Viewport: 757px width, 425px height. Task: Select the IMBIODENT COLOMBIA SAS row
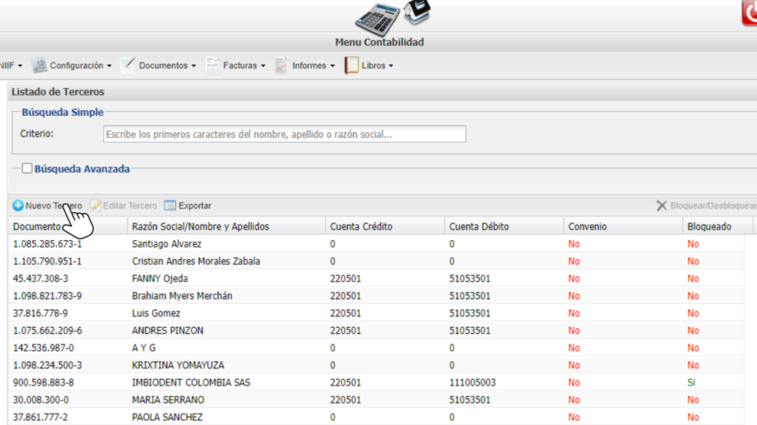point(376,382)
